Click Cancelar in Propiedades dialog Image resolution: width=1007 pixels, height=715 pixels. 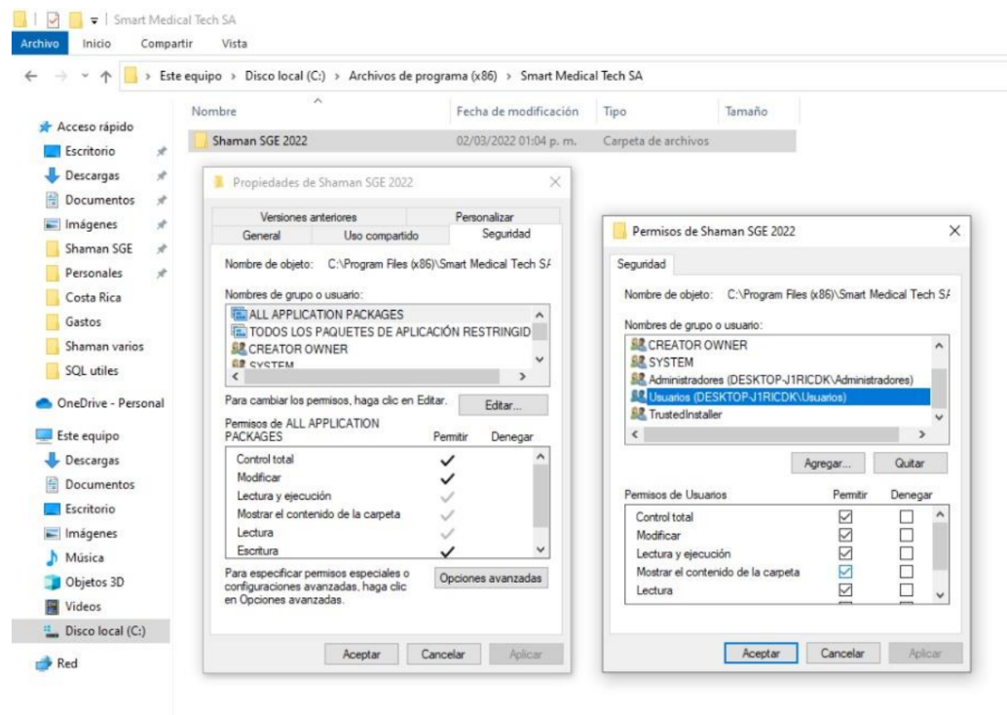click(x=443, y=654)
